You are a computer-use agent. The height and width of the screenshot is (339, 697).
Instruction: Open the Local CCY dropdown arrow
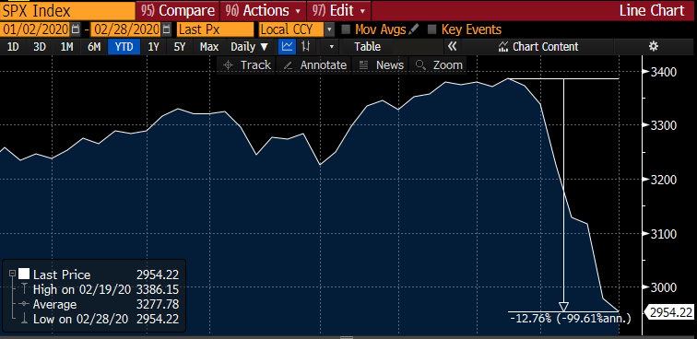point(329,29)
